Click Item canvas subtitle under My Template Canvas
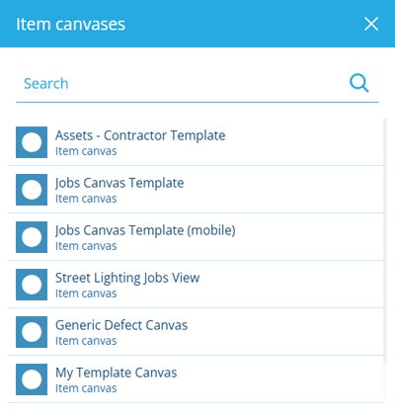 tap(86, 388)
